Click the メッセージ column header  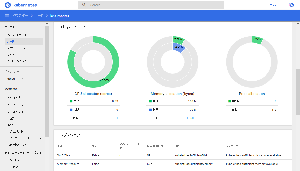click(x=232, y=146)
